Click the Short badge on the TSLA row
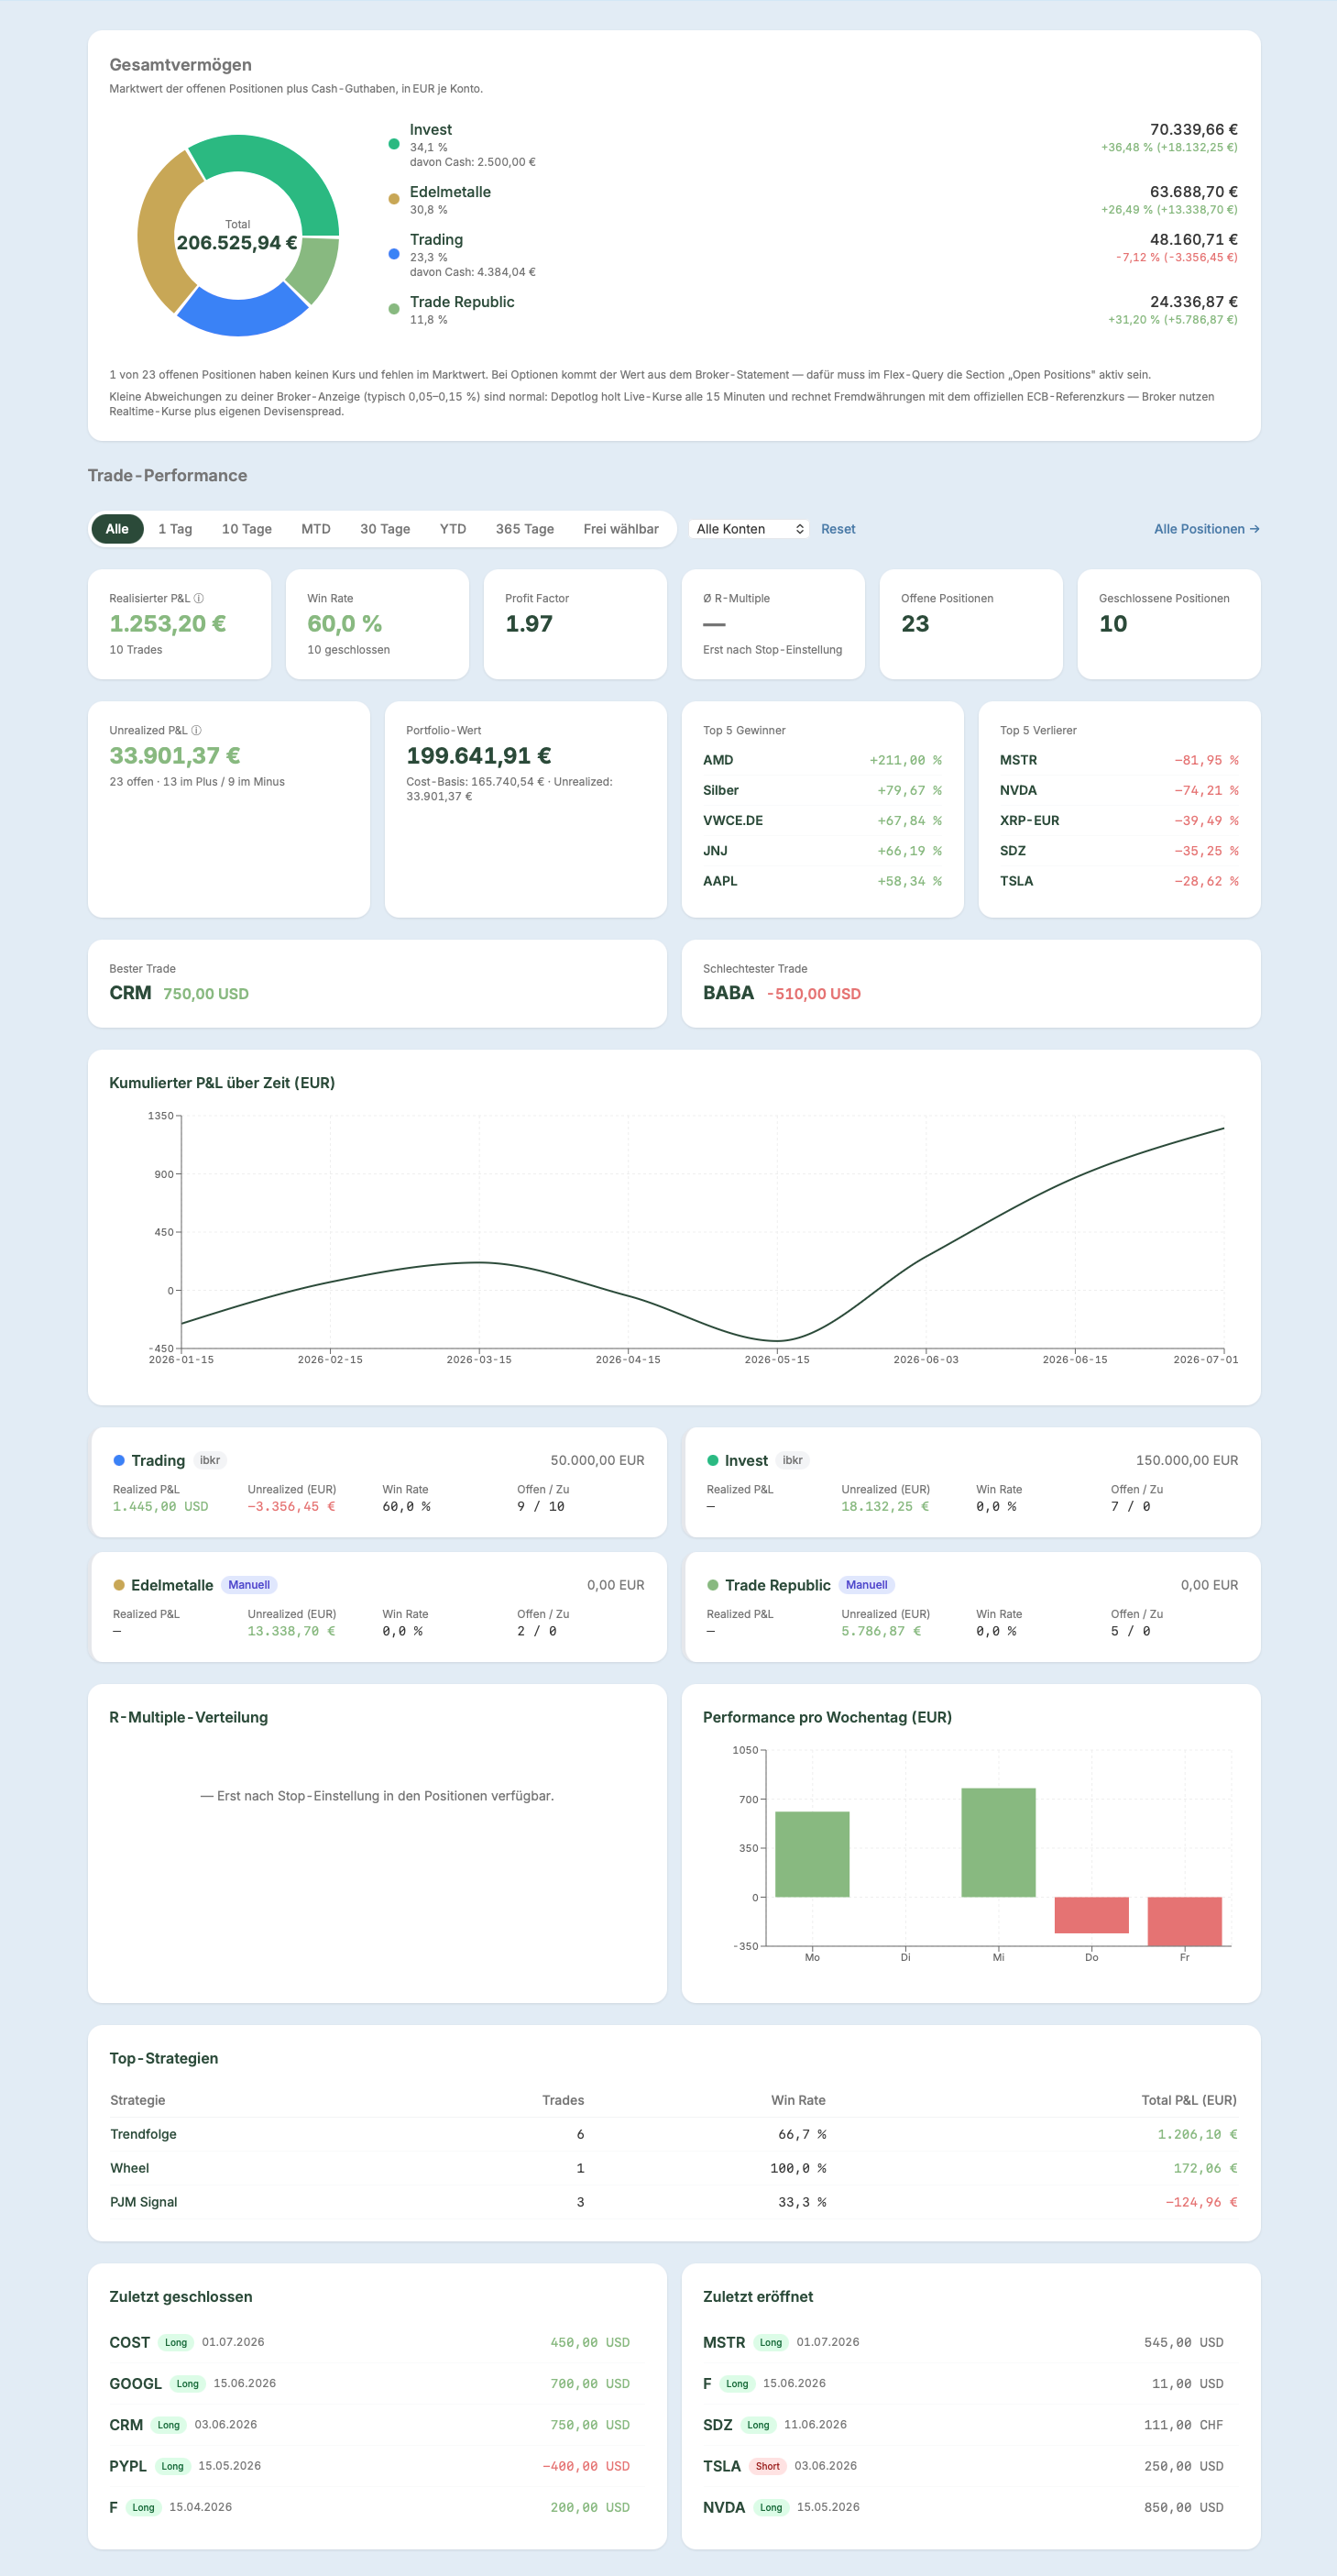 (767, 2466)
